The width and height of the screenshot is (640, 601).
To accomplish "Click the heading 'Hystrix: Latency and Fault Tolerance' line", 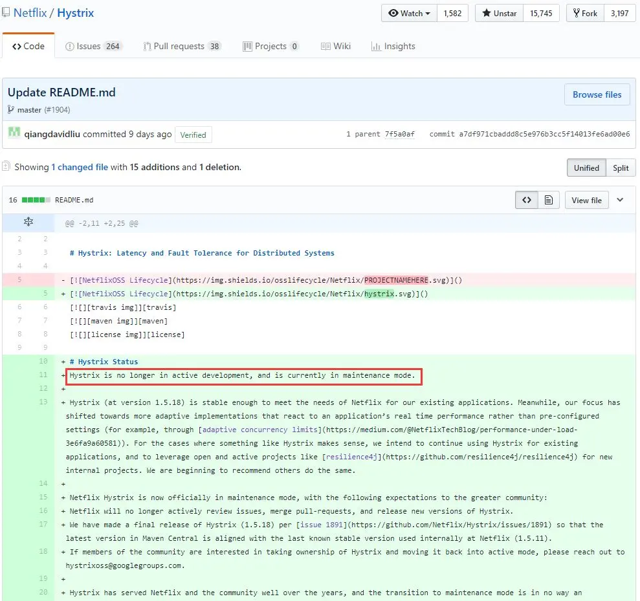I will 202,253.
